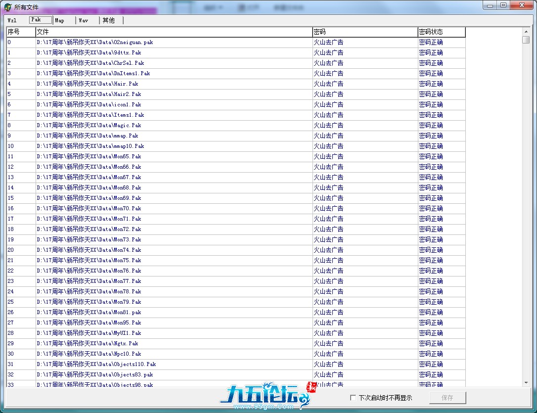This screenshot has height=413, width=537.
Task: Open the Map tab
Action: (60, 20)
